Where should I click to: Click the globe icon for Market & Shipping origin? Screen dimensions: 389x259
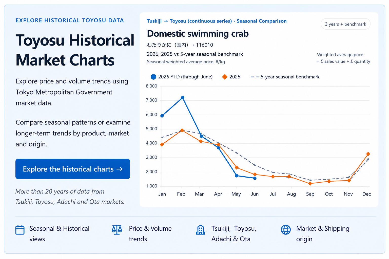[286, 230]
